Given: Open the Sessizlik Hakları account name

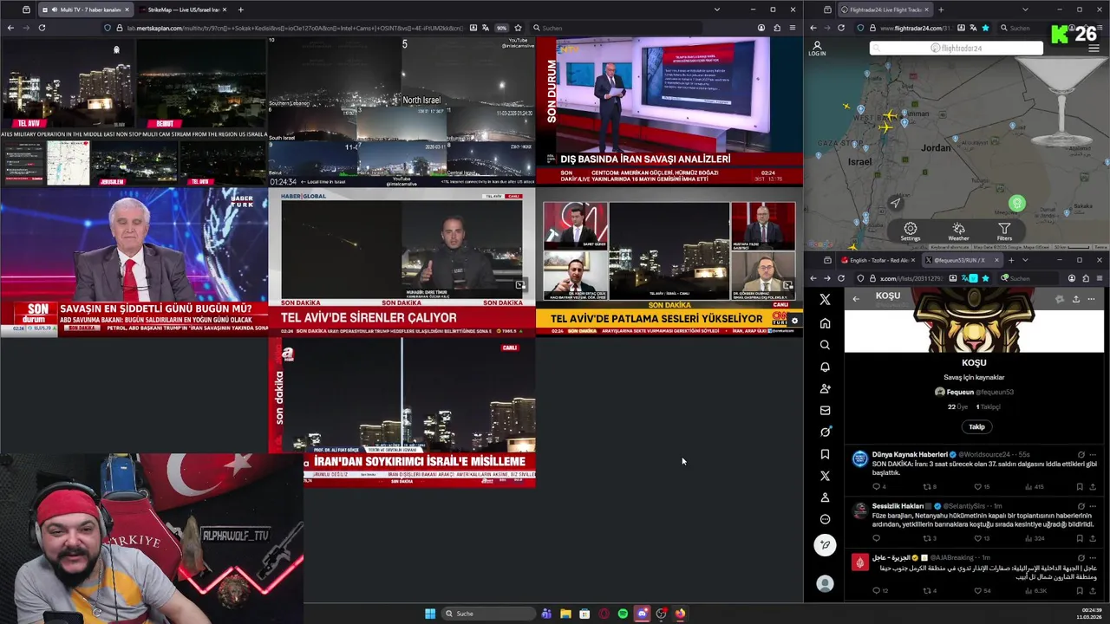Looking at the screenshot, I should [898, 506].
